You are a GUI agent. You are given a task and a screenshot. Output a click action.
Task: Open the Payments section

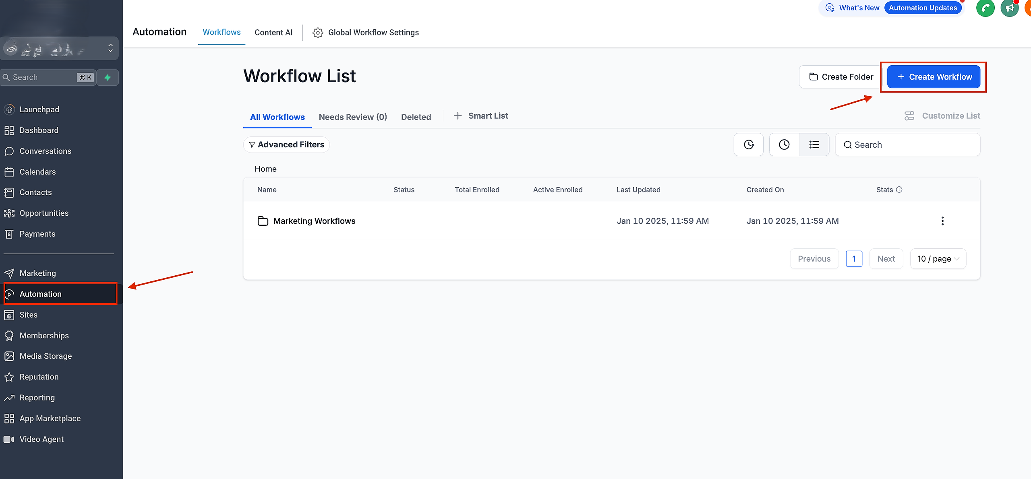(x=37, y=234)
